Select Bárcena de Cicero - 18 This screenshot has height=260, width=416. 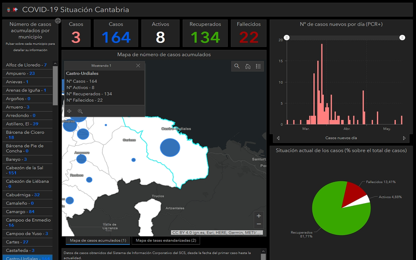tap(27, 135)
